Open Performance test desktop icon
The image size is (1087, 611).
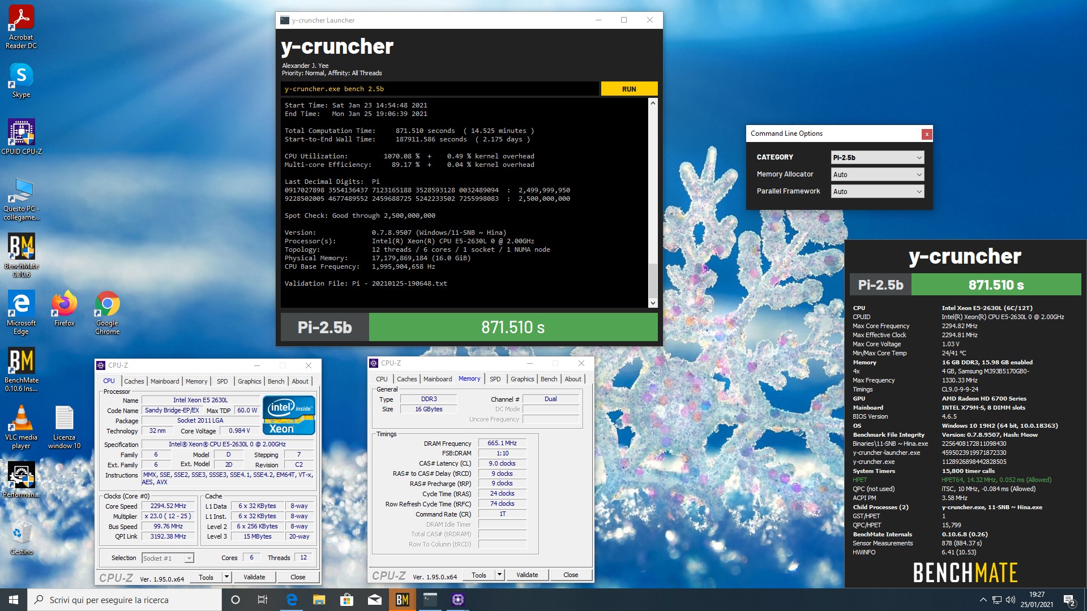click(22, 479)
